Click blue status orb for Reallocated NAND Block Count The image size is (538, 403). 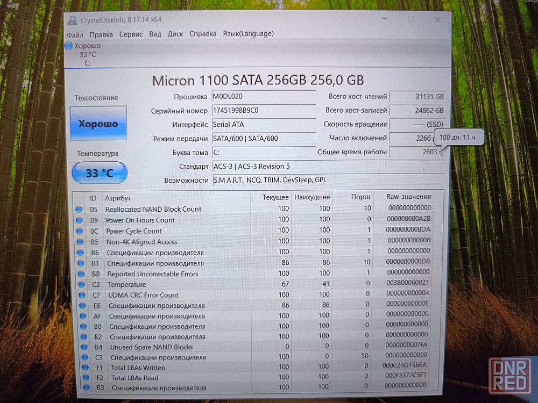tap(79, 209)
